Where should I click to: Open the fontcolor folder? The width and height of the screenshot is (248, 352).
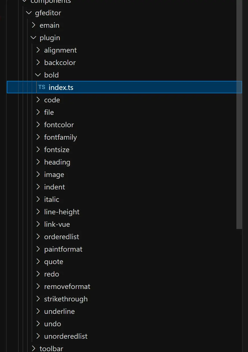(59, 125)
